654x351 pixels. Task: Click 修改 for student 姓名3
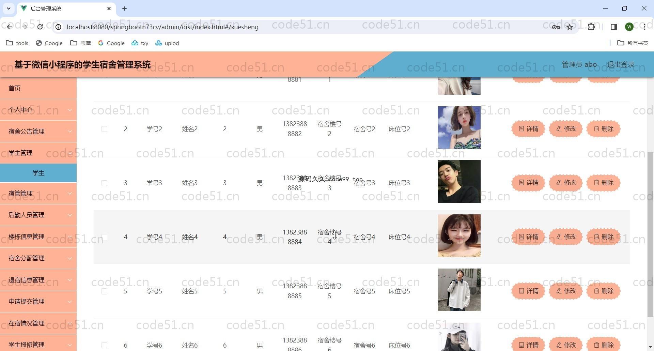(566, 183)
